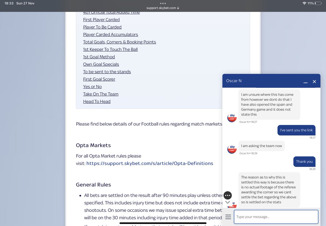326x226 pixels.
Task: Open the 1st Goal Method link
Action: pos(99,57)
